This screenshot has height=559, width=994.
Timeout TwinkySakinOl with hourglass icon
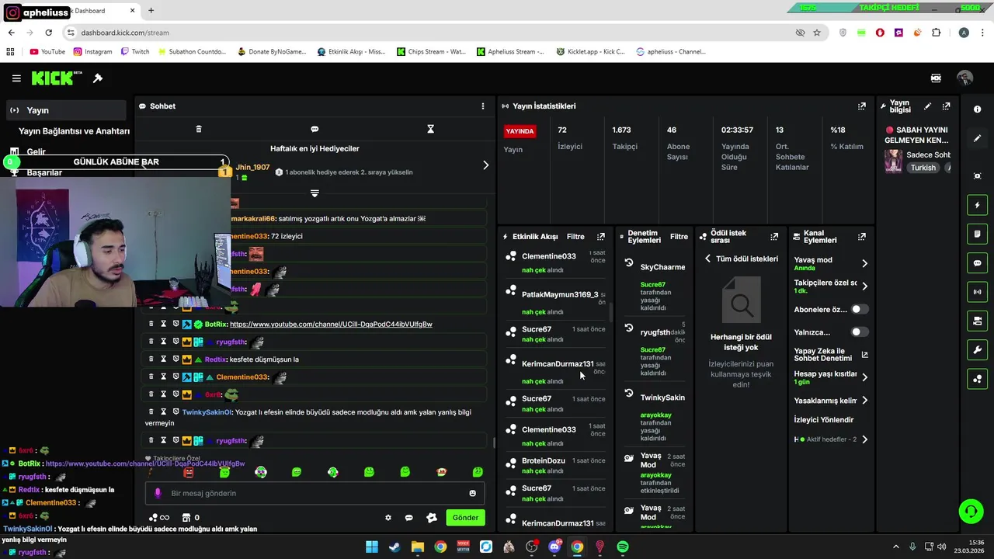pyautogui.click(x=163, y=411)
